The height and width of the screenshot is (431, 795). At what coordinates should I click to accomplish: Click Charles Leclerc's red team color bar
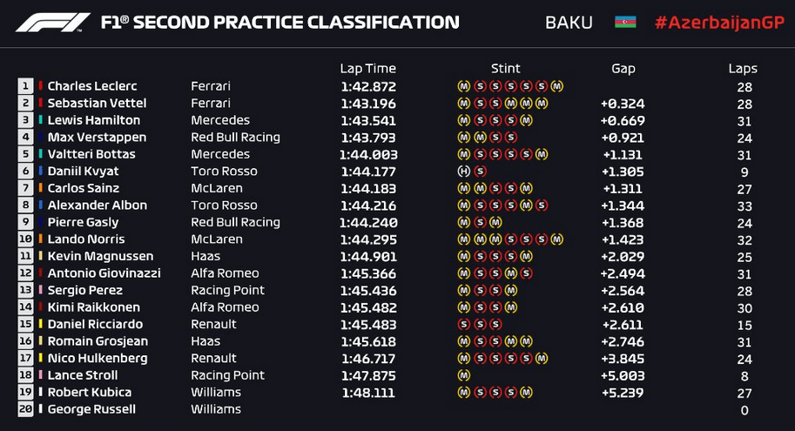pyautogui.click(x=41, y=85)
